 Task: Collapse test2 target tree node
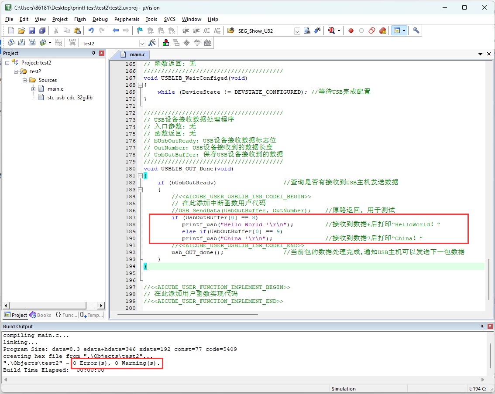(x=16, y=71)
